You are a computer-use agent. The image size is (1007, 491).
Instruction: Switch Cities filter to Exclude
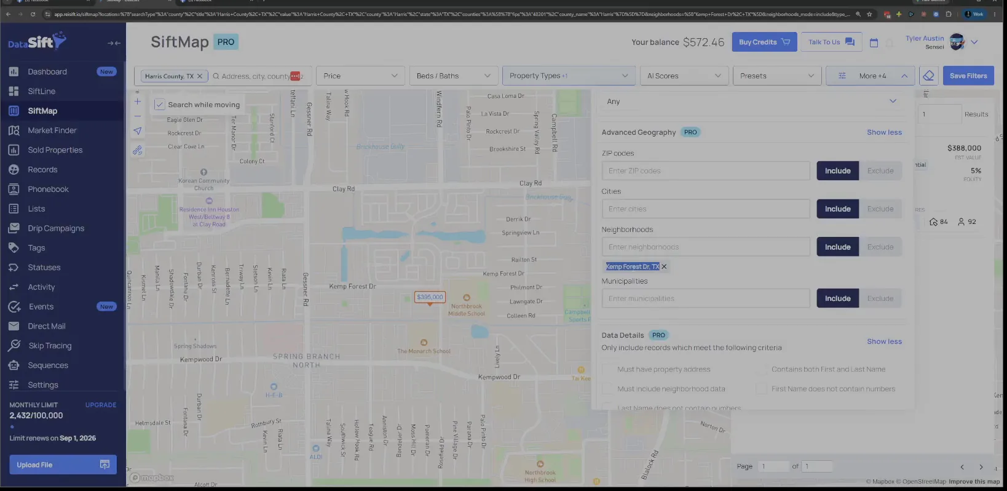point(880,209)
